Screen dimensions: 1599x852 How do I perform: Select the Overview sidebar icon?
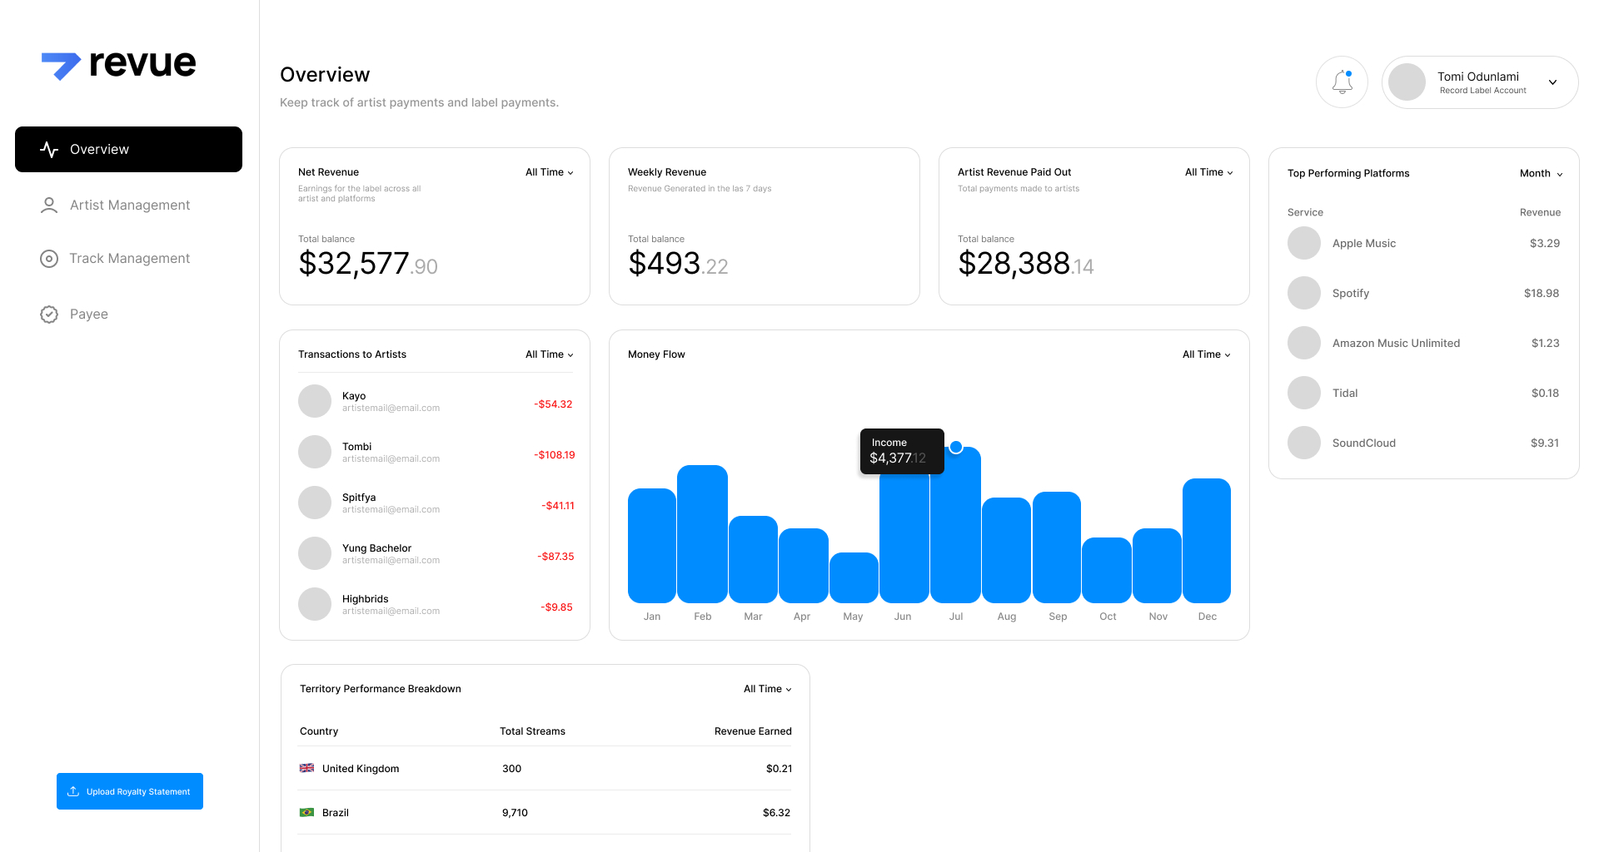point(49,149)
